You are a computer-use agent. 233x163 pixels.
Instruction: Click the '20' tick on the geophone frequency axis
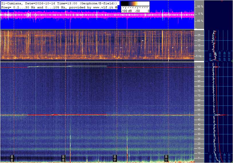[199, 40]
